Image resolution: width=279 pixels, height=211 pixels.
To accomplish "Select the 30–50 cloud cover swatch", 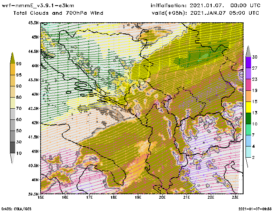I will click(x=12, y=136).
